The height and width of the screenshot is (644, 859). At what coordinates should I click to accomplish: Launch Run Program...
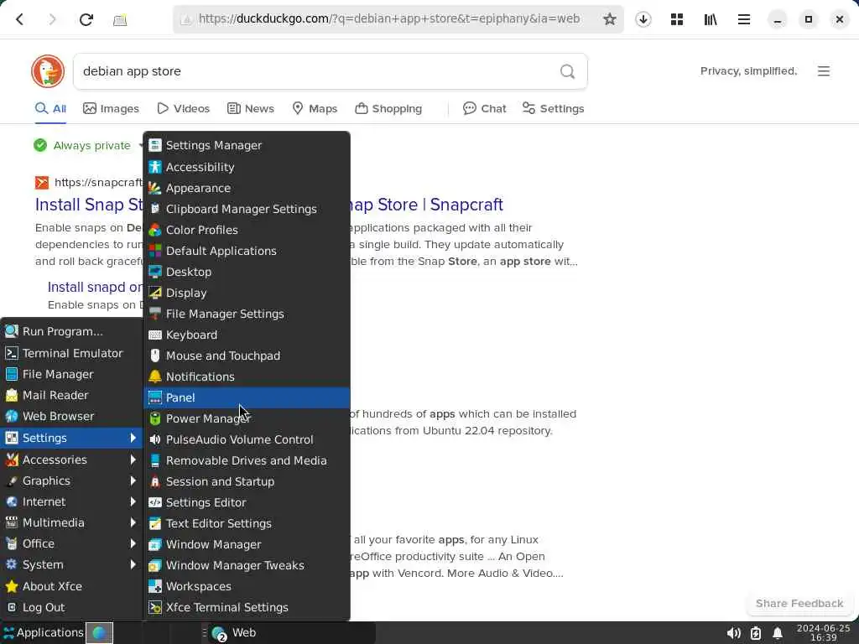[71, 331]
